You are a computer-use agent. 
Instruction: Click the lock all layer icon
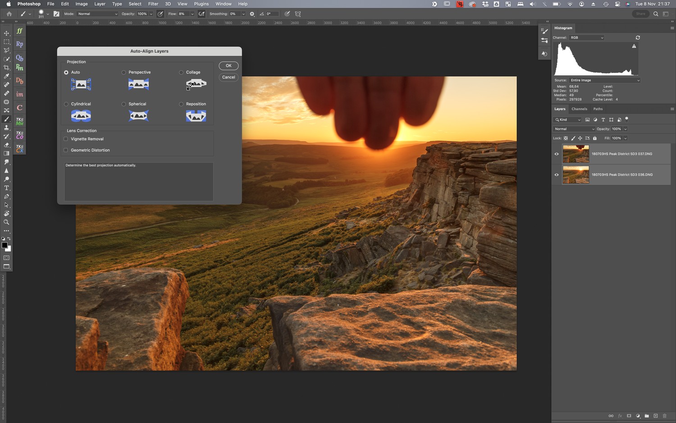(594, 138)
